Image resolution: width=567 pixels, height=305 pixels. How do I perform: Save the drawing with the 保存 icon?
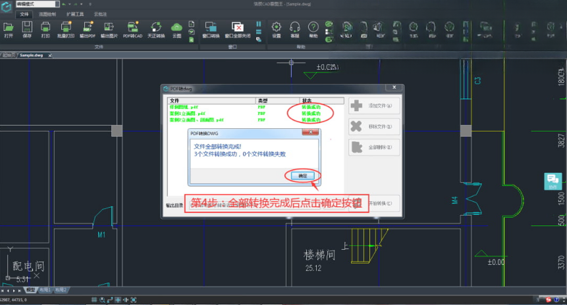tap(27, 30)
